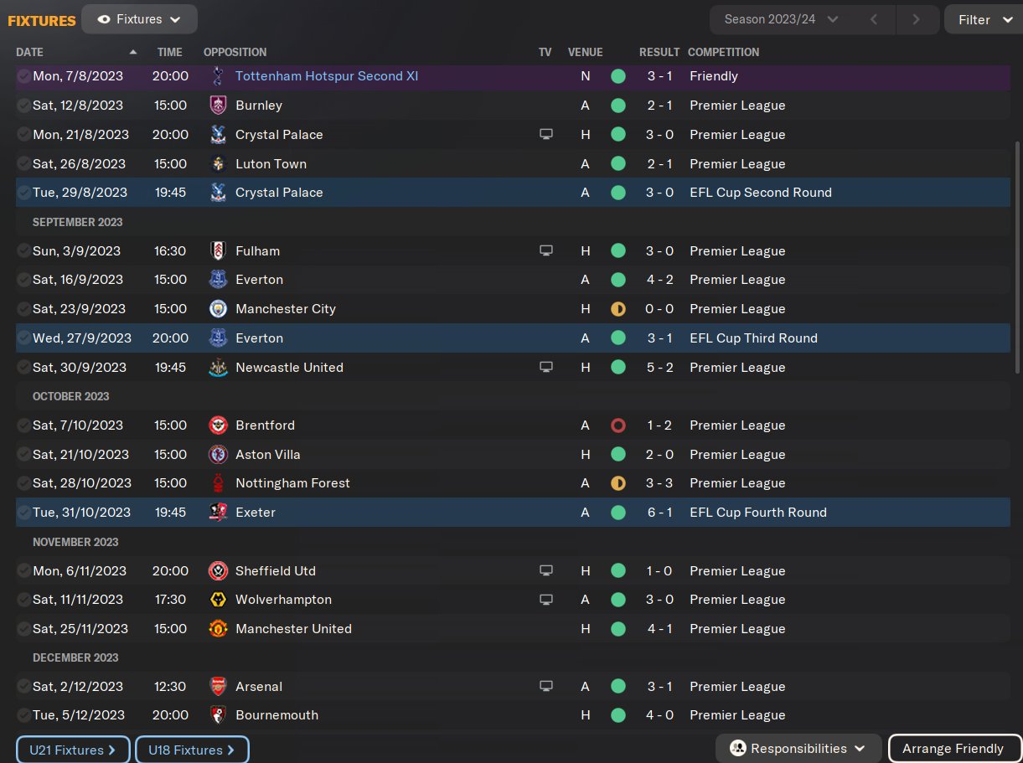Sort fixtures by the Date column header
The image size is (1023, 763).
[29, 52]
